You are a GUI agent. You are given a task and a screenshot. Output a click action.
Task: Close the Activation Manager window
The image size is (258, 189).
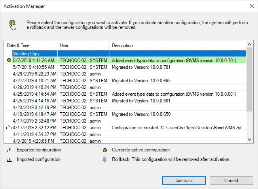[x=252, y=6]
